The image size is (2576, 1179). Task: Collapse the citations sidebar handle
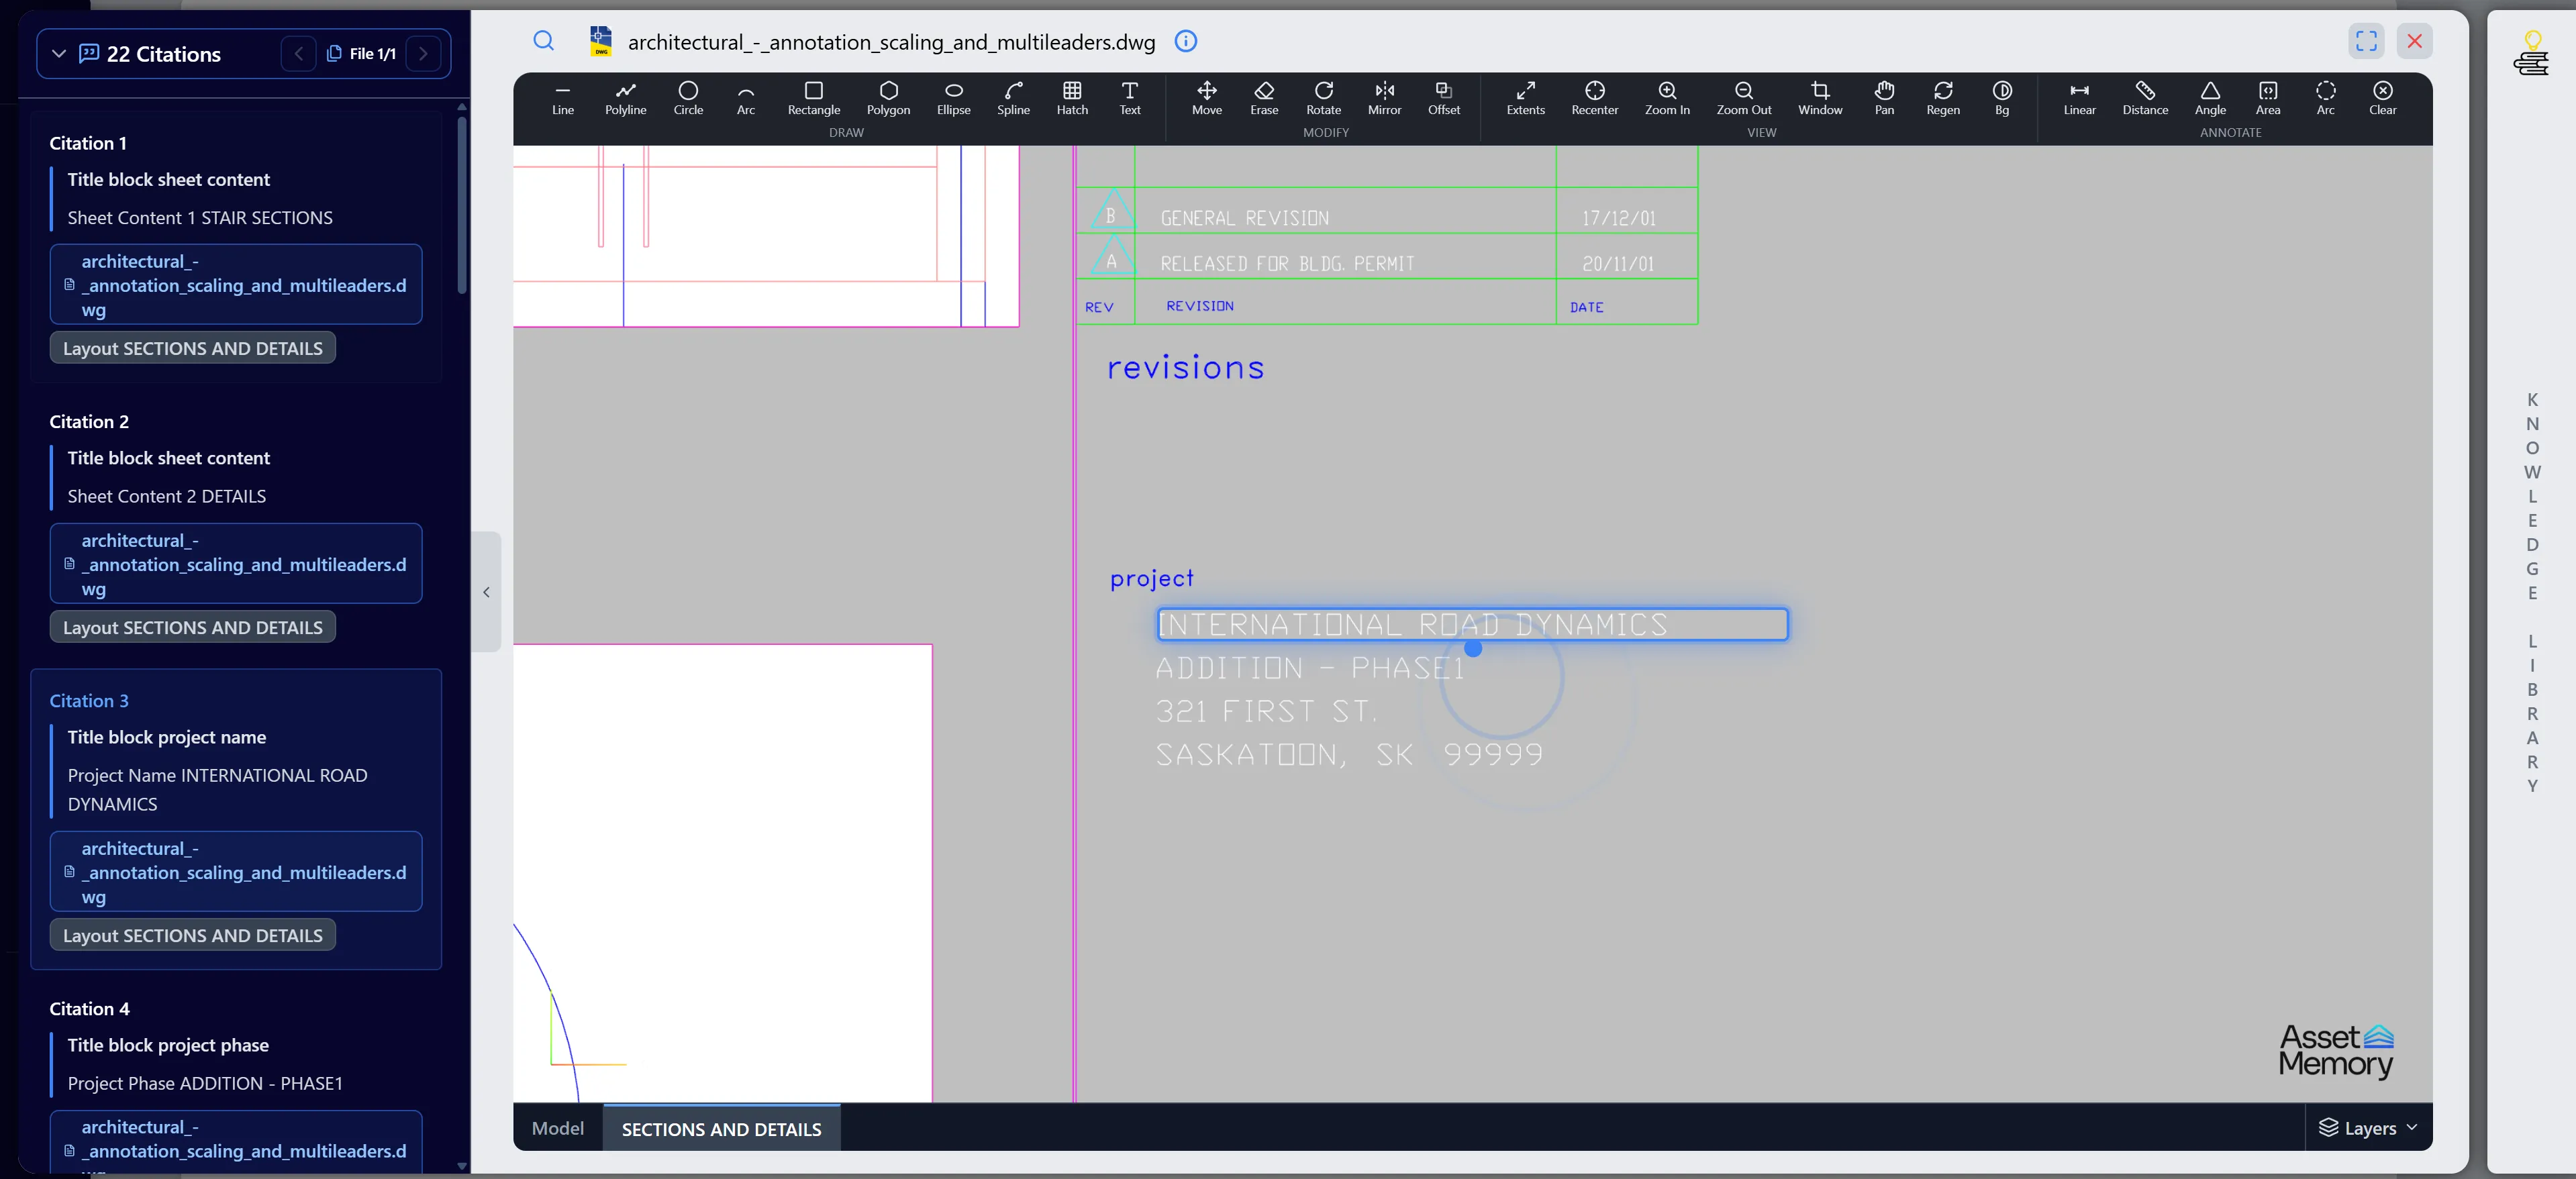[486, 592]
